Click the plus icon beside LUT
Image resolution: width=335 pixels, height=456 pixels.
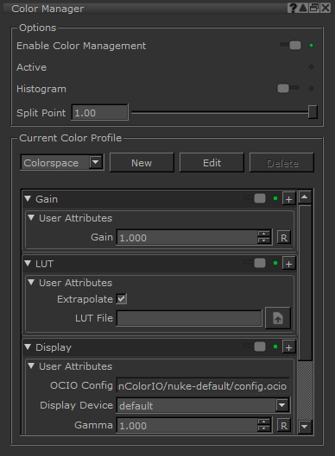point(288,264)
